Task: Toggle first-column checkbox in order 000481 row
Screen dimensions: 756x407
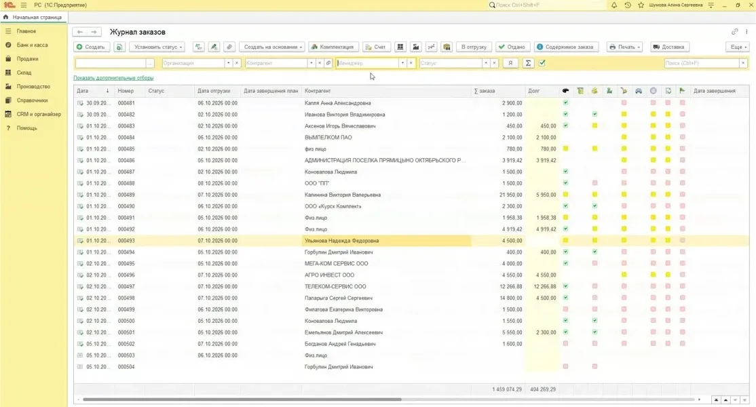Action: pos(565,102)
